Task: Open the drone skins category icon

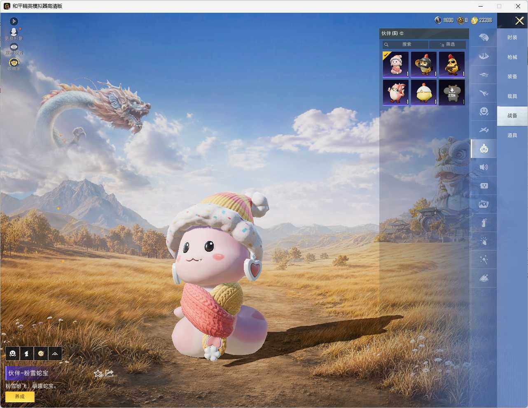Action: (484, 74)
